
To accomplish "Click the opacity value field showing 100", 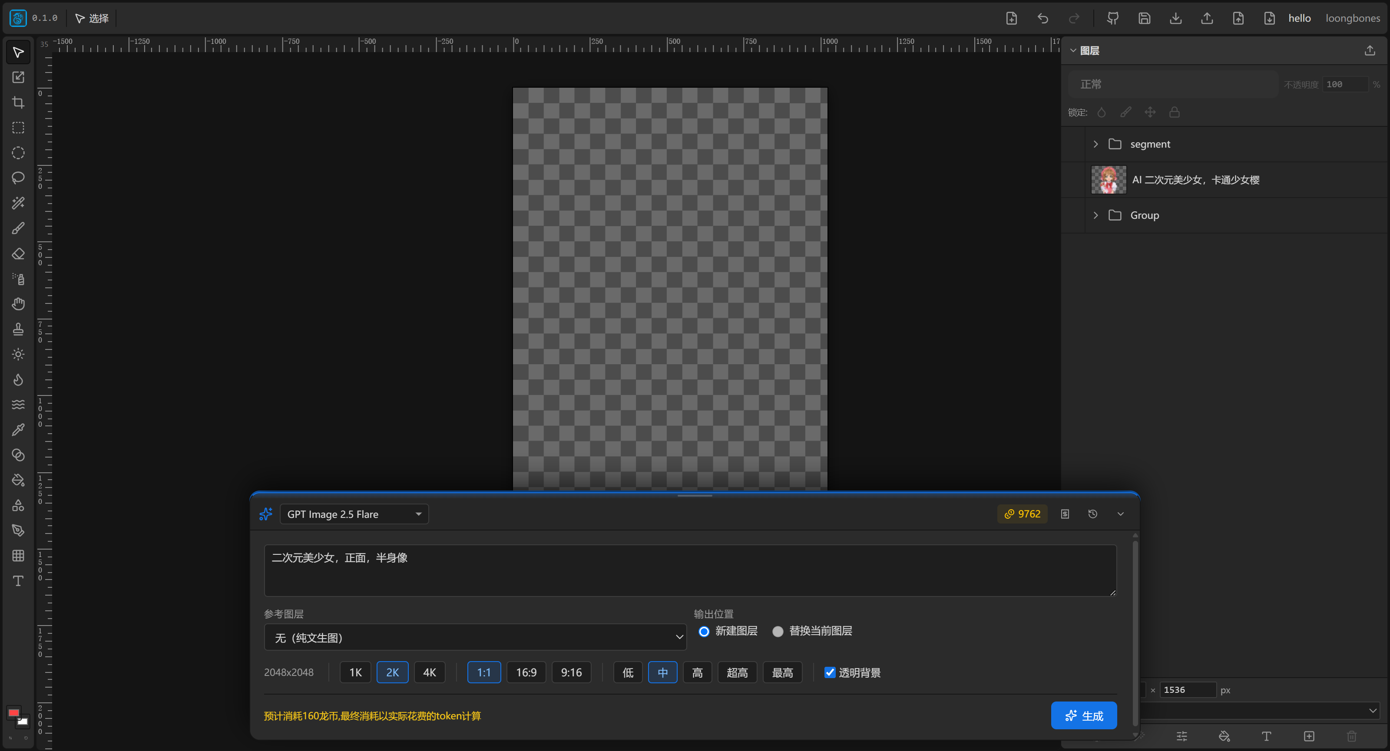I will pos(1345,84).
